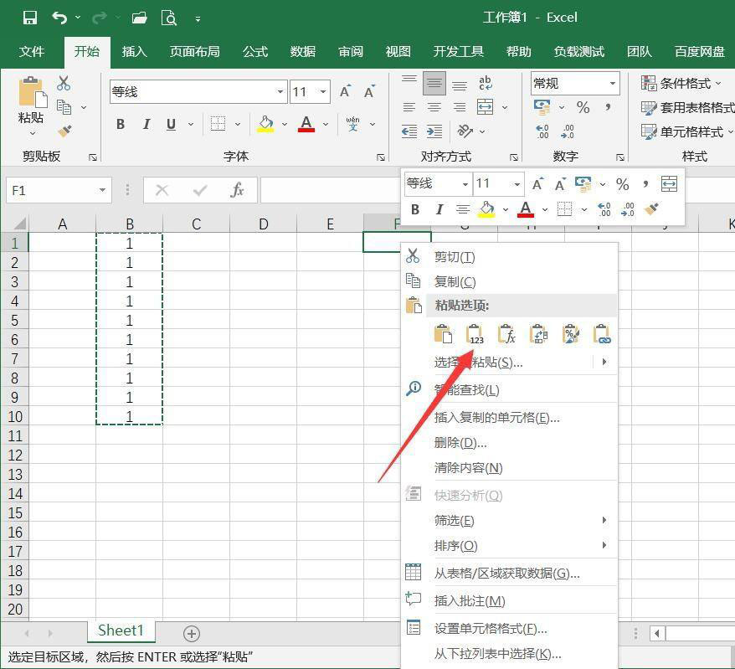Click the scissors Cut icon in the ribbon

64,84
